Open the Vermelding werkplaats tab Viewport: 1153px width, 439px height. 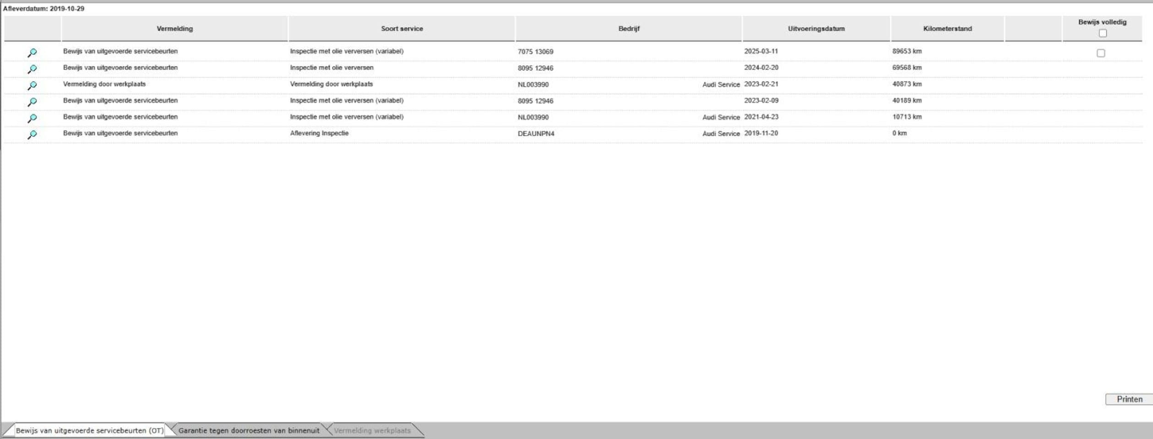(x=372, y=430)
